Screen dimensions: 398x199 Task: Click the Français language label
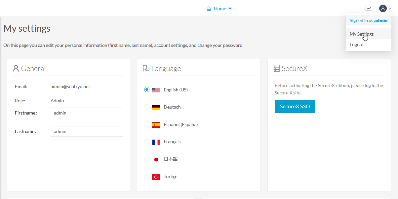(172, 142)
